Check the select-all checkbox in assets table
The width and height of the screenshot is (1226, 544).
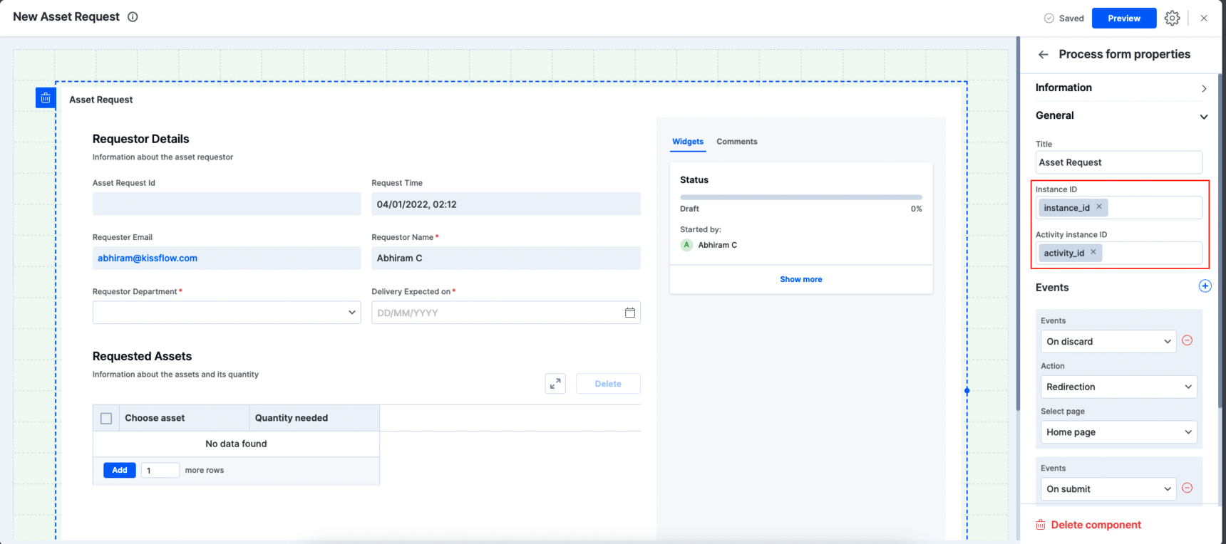[106, 419]
